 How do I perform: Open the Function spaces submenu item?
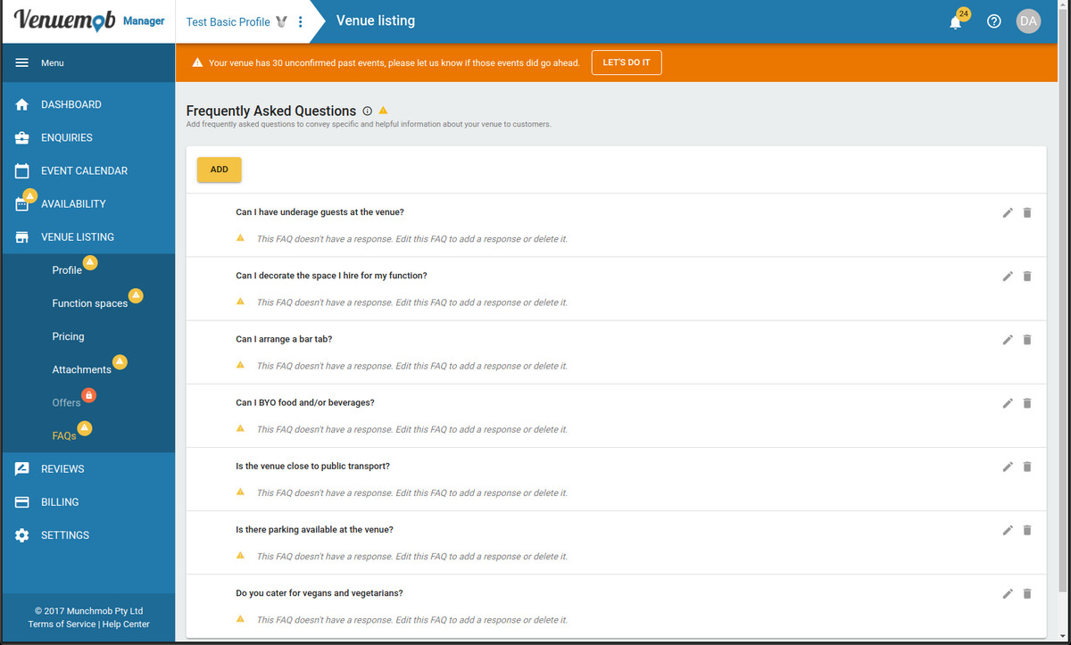[x=89, y=303]
